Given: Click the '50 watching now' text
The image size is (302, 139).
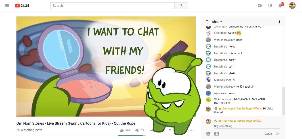Looking at the screenshot, I should [x=29, y=130].
